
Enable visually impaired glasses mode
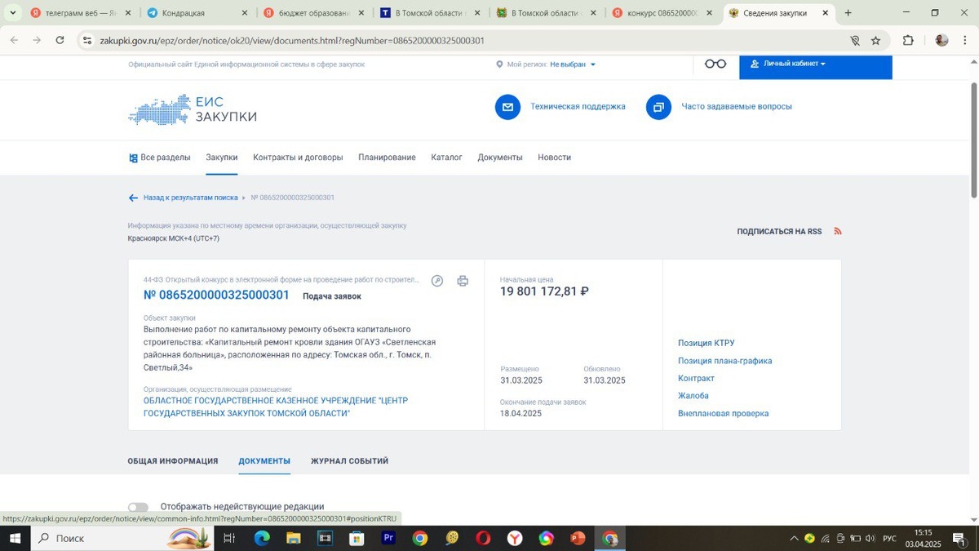715,64
